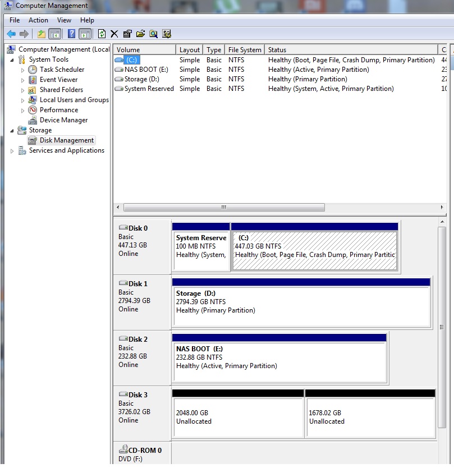Select the System Reserved volume row

click(279, 89)
